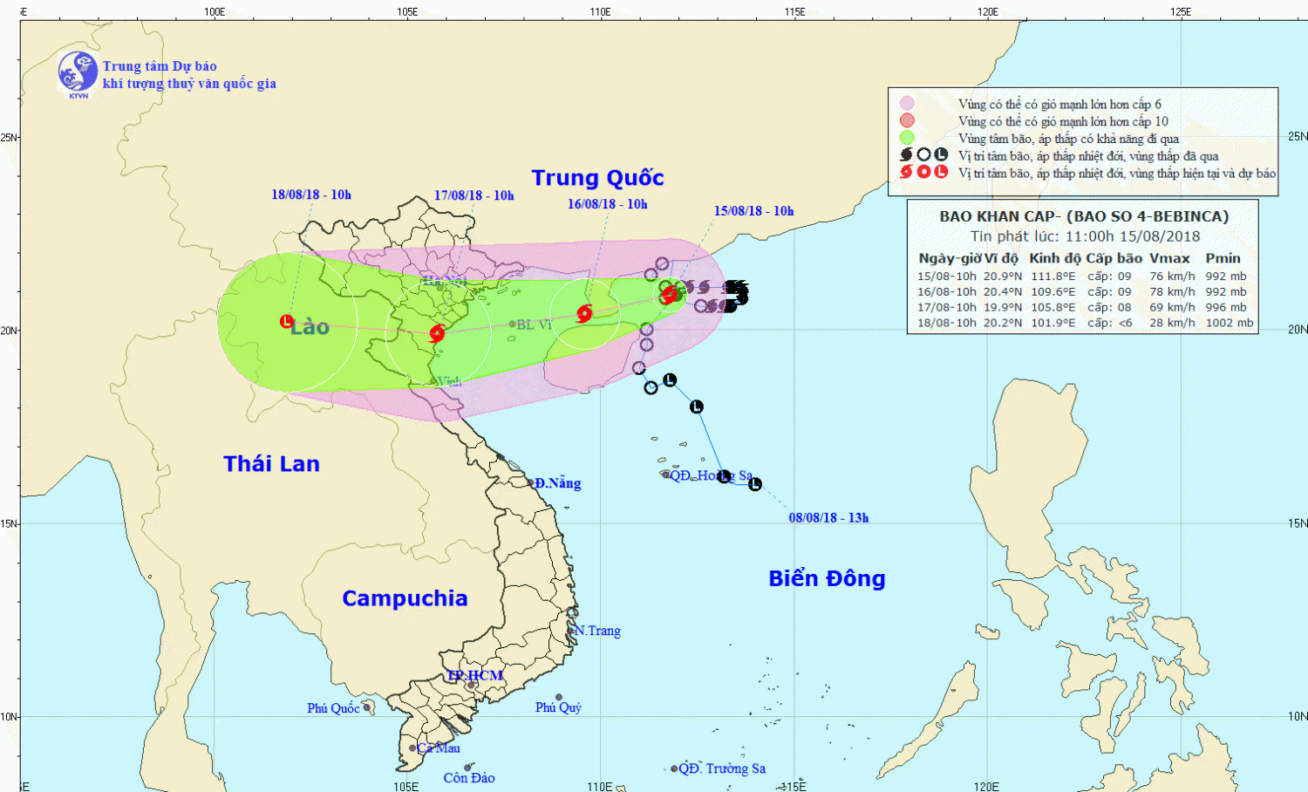Click the red L marker over Laos

[x=286, y=322]
